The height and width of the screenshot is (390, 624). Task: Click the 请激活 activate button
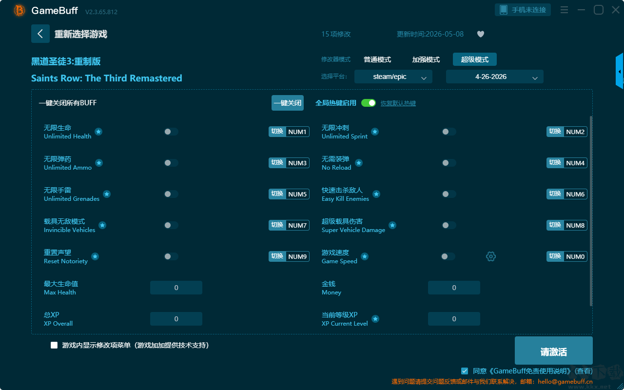click(554, 351)
